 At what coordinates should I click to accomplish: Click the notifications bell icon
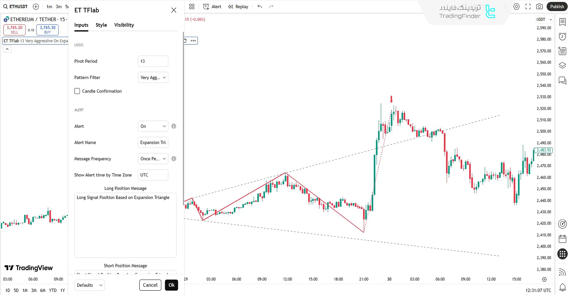pos(562,287)
